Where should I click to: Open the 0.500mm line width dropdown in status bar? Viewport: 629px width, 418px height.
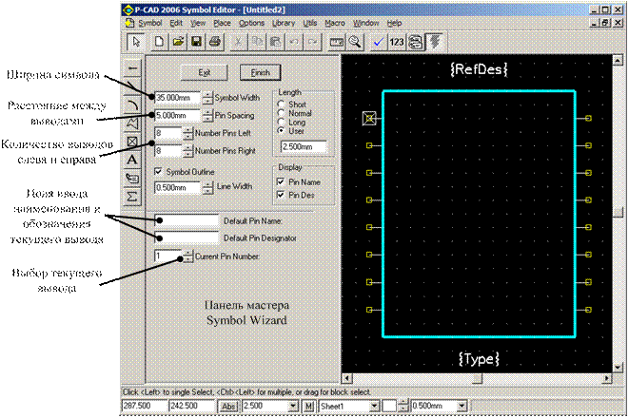point(462,406)
